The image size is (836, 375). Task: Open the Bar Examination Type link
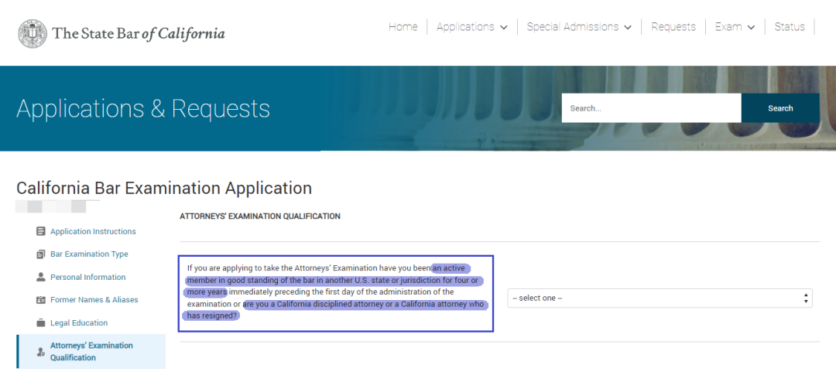point(89,254)
